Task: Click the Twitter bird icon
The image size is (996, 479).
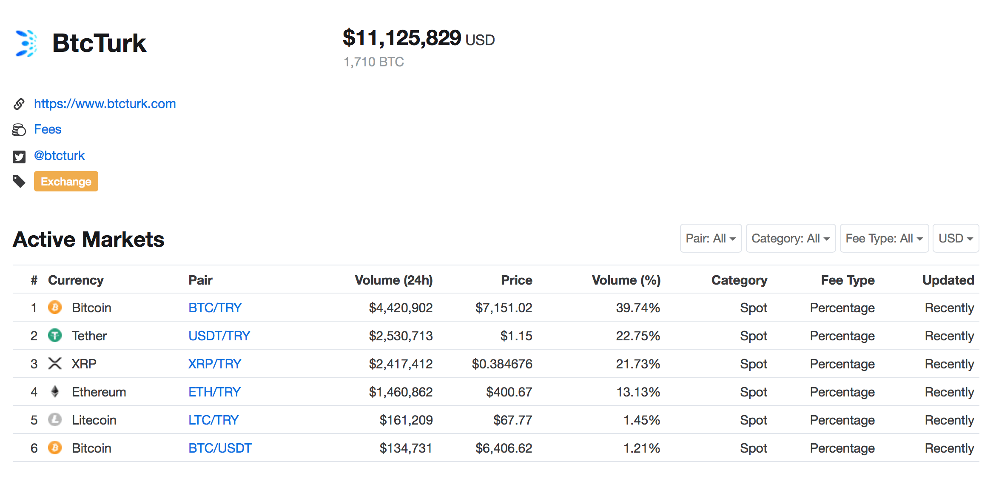Action: tap(19, 157)
